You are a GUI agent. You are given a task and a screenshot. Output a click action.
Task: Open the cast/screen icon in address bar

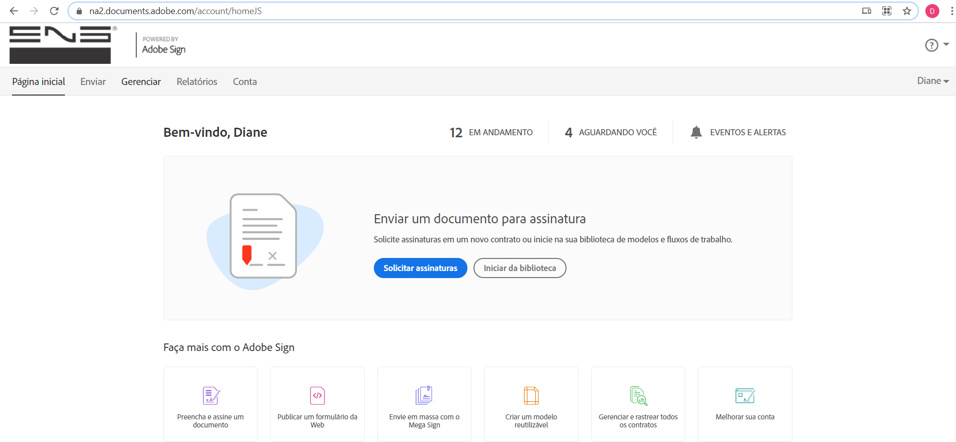866,11
